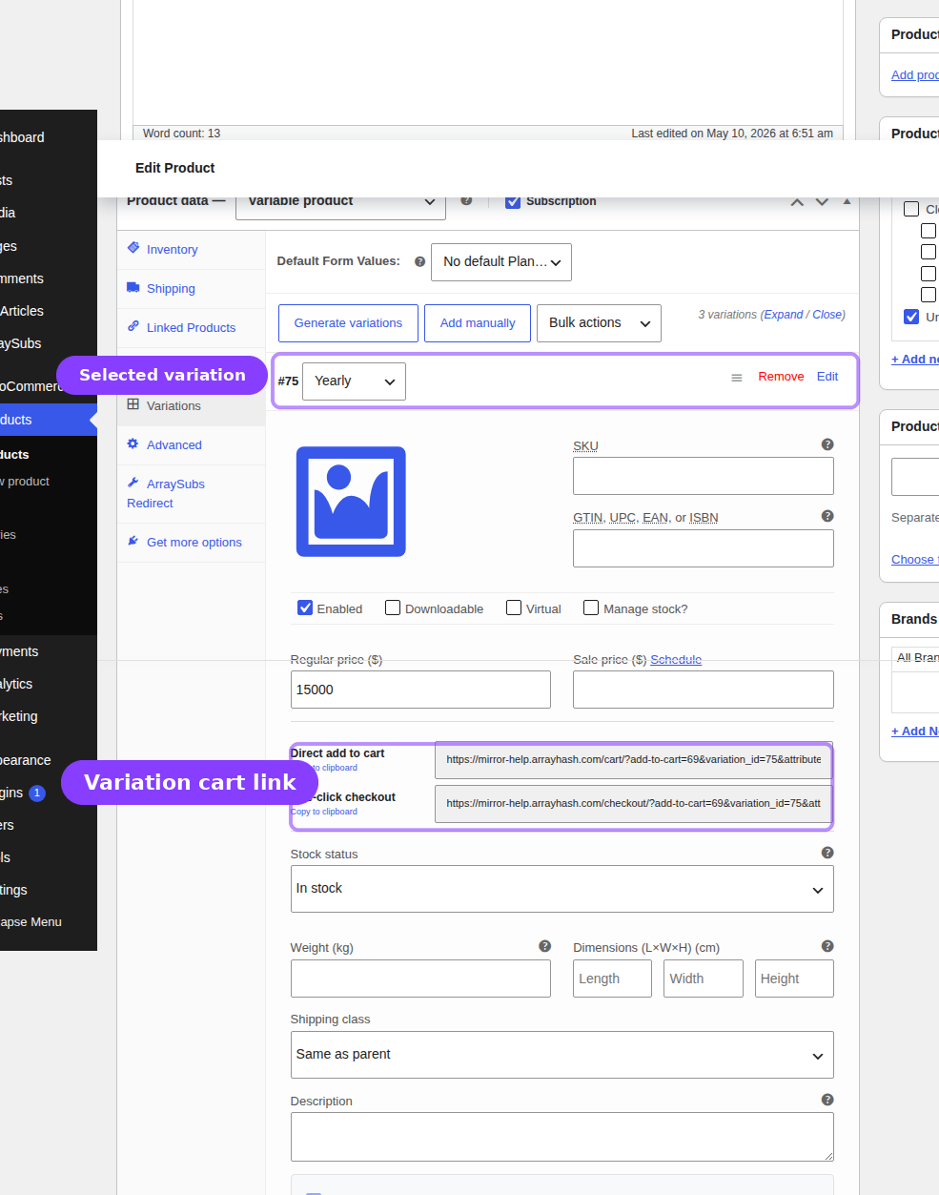Open GTIN, UPC, EAN help tooltip

tap(827, 516)
